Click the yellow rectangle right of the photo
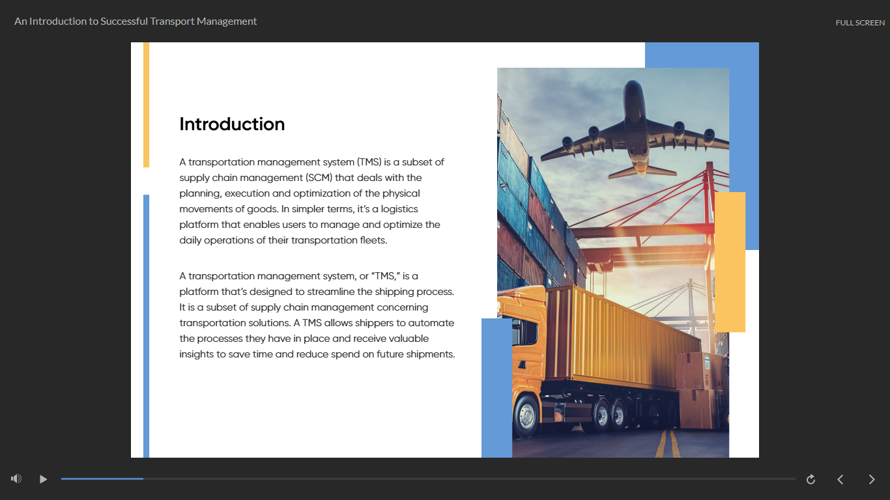The image size is (890, 500). (x=731, y=262)
